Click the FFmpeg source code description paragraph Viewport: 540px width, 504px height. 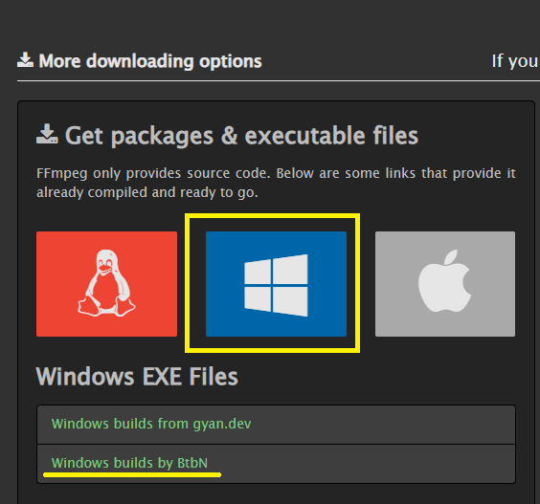coord(276,183)
